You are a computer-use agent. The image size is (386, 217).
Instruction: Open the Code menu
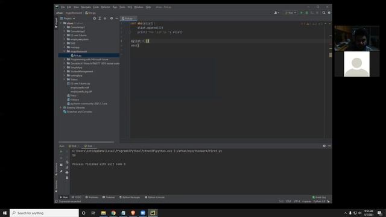(x=96, y=7)
